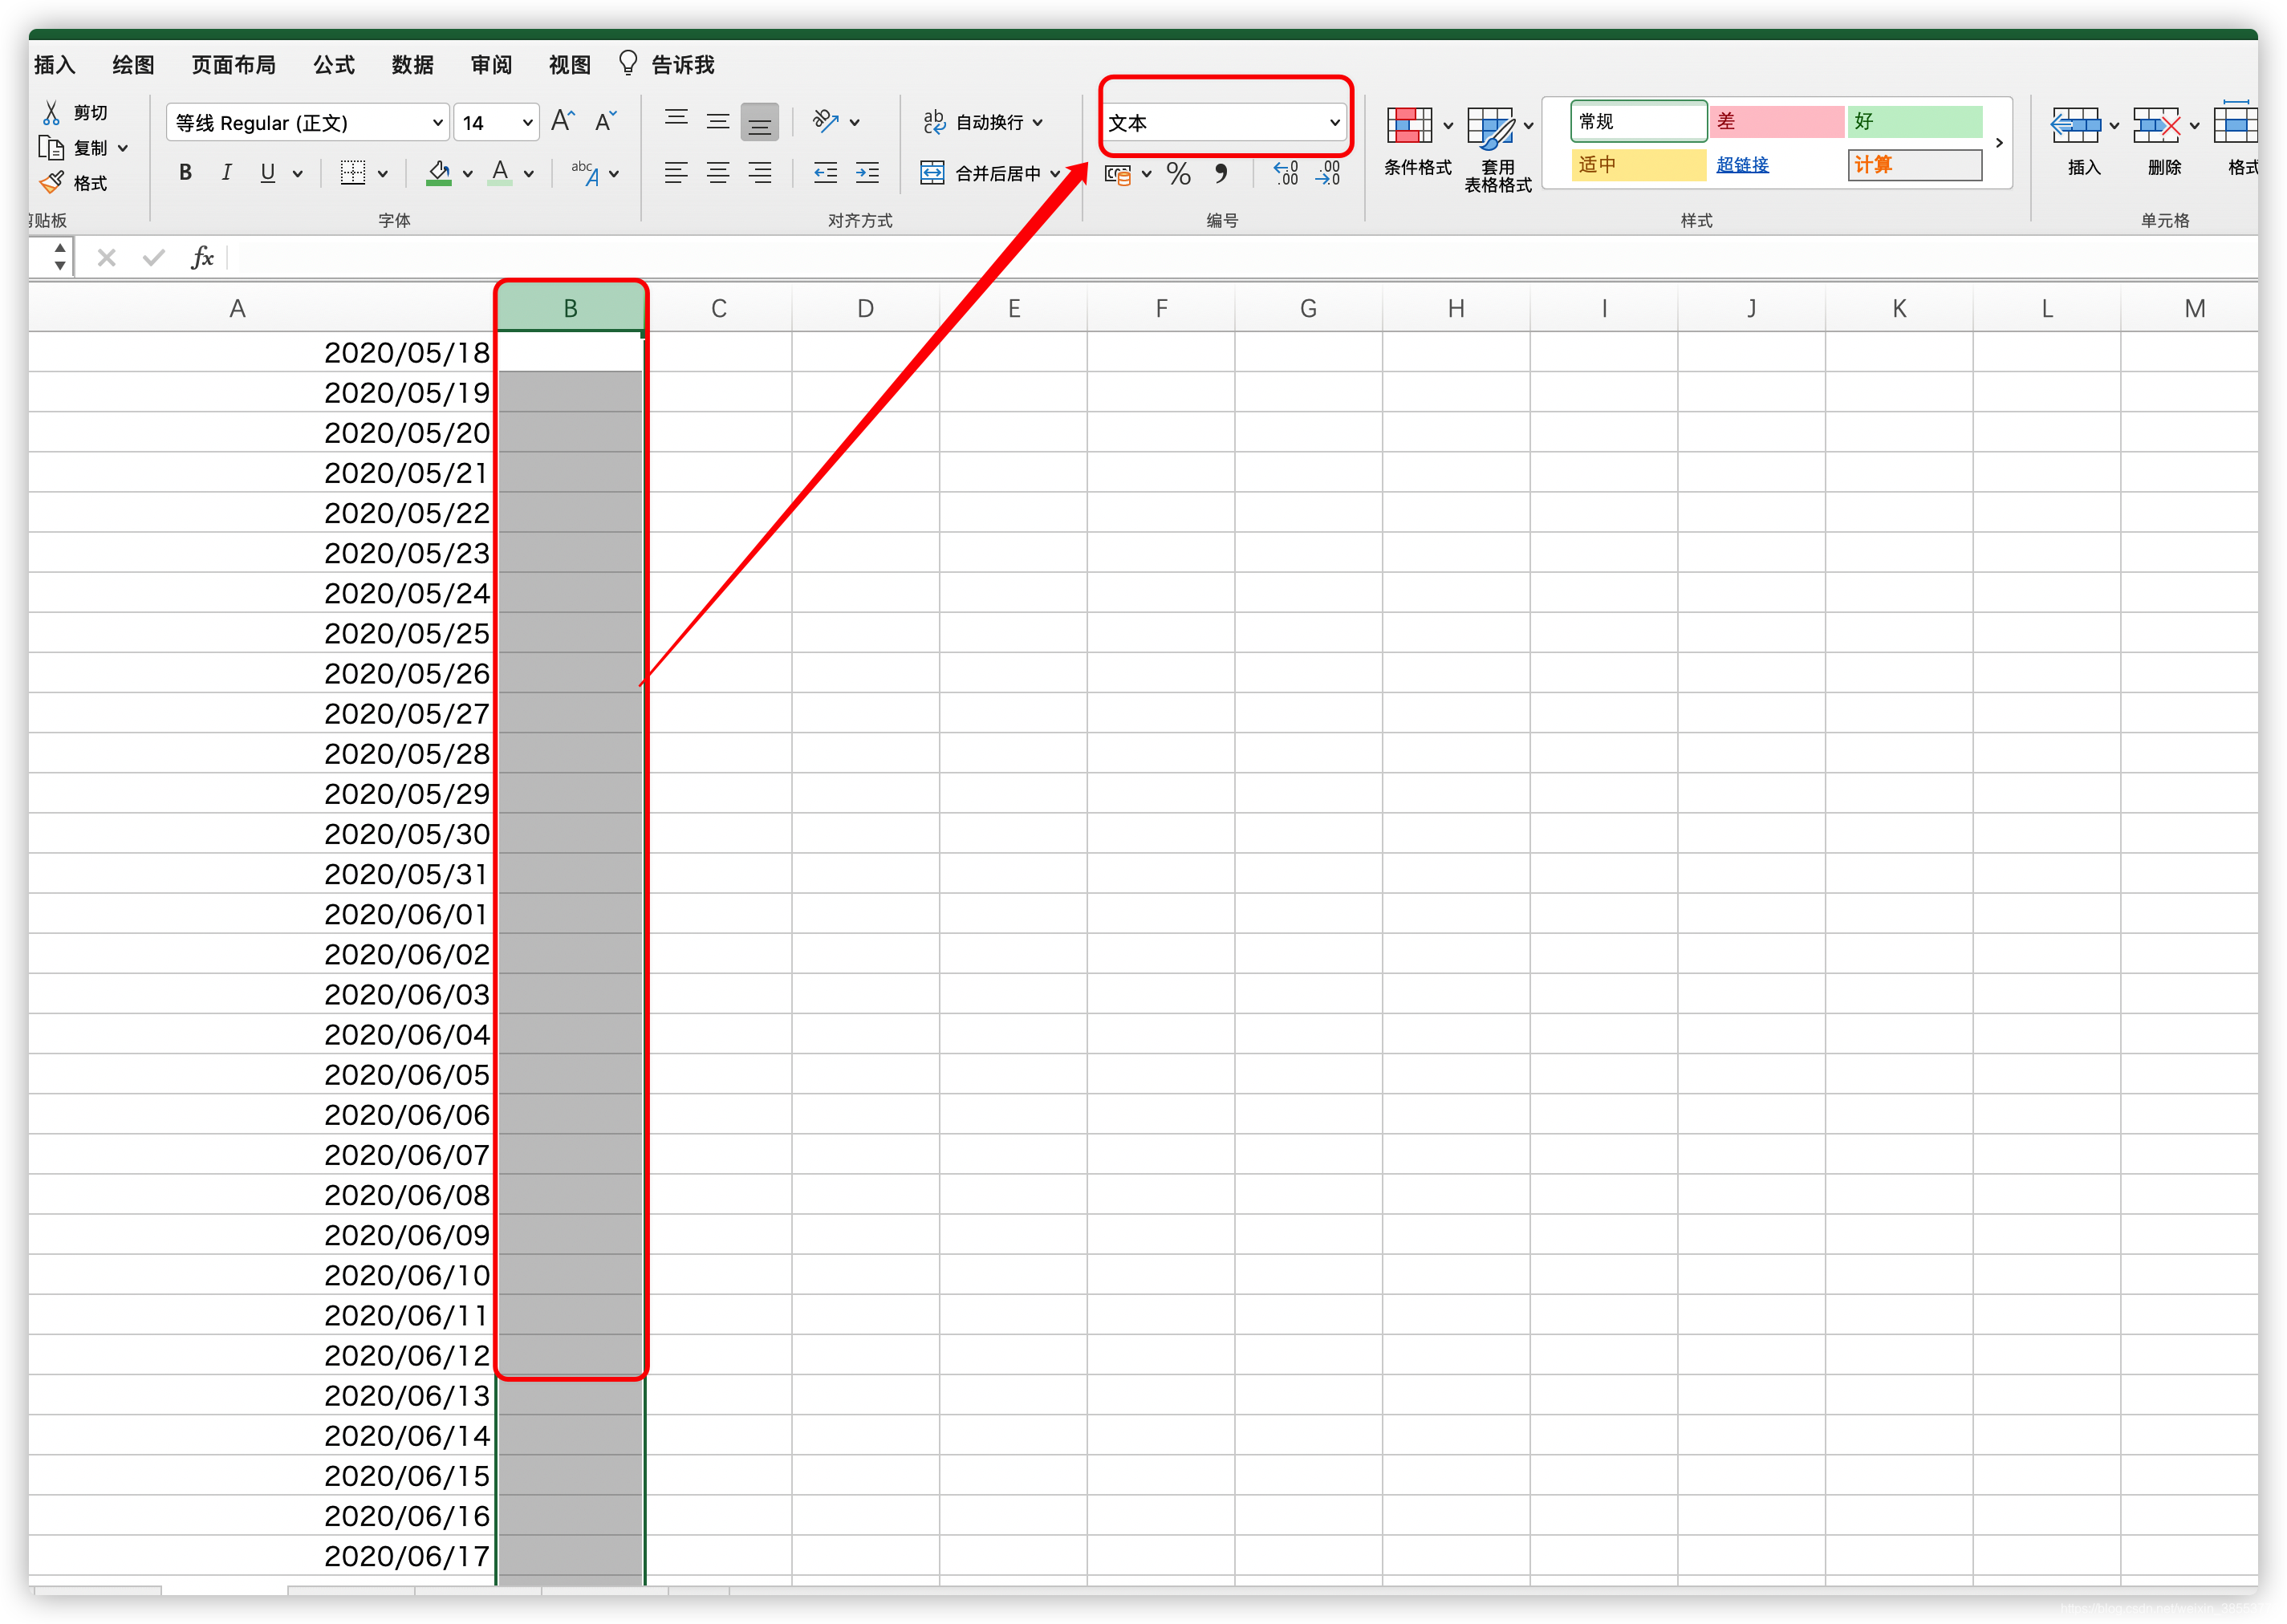Decrease font size with small A icon

[605, 122]
